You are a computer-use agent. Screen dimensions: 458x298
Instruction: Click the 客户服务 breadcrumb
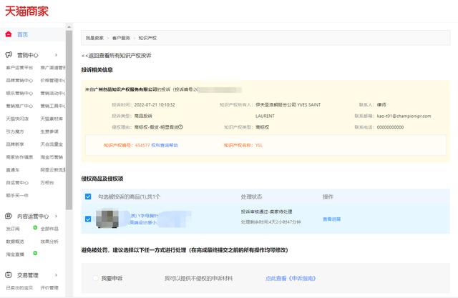point(121,38)
